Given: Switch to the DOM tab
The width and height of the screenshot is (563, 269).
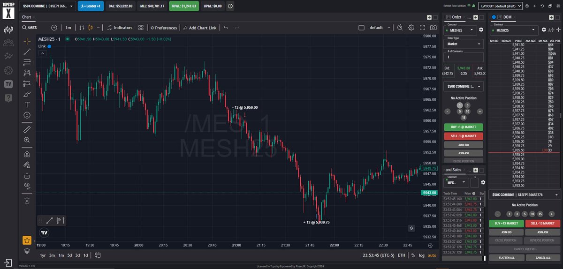Looking at the screenshot, I should 508,17.
